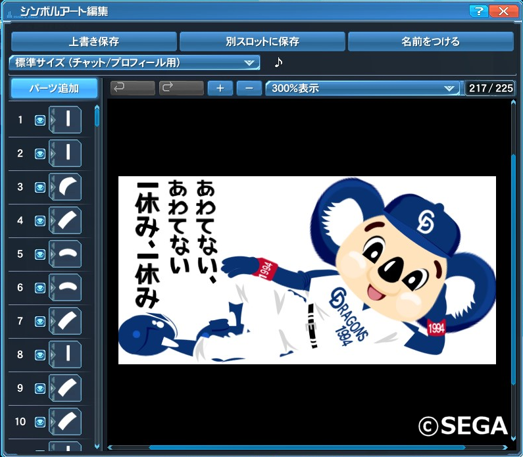Click the 名前をつける name button

[x=431, y=41]
